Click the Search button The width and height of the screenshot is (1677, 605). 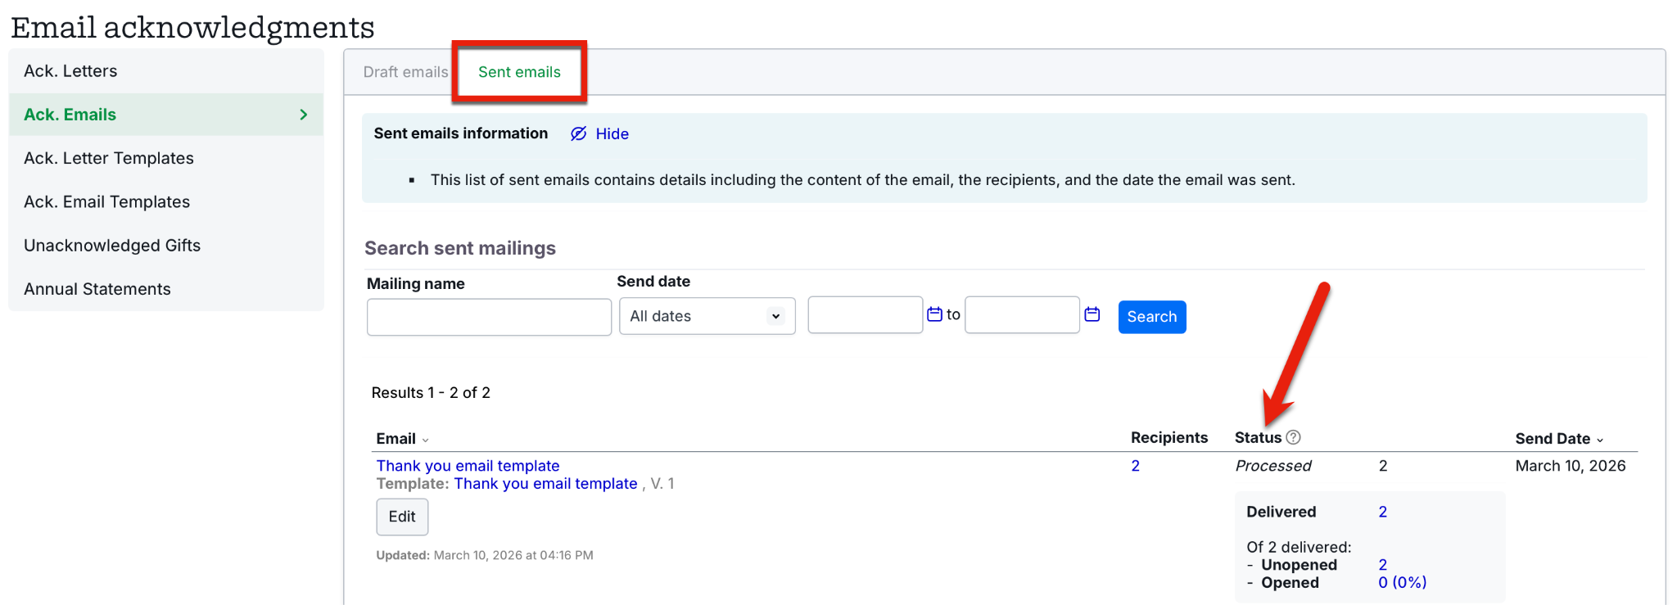1152,317
